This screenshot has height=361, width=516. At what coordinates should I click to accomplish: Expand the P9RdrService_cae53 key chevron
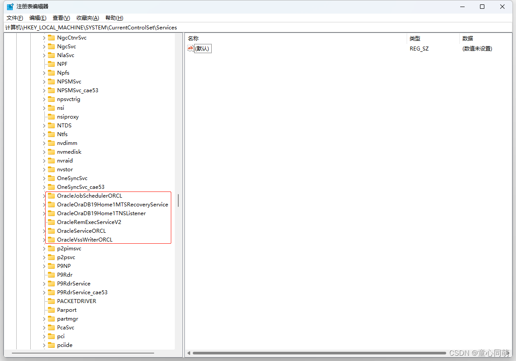44,292
